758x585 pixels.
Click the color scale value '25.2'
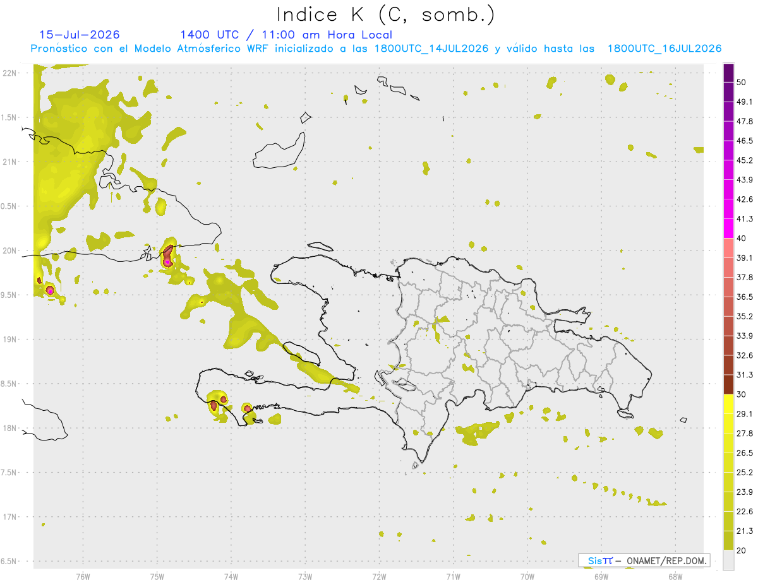744,473
